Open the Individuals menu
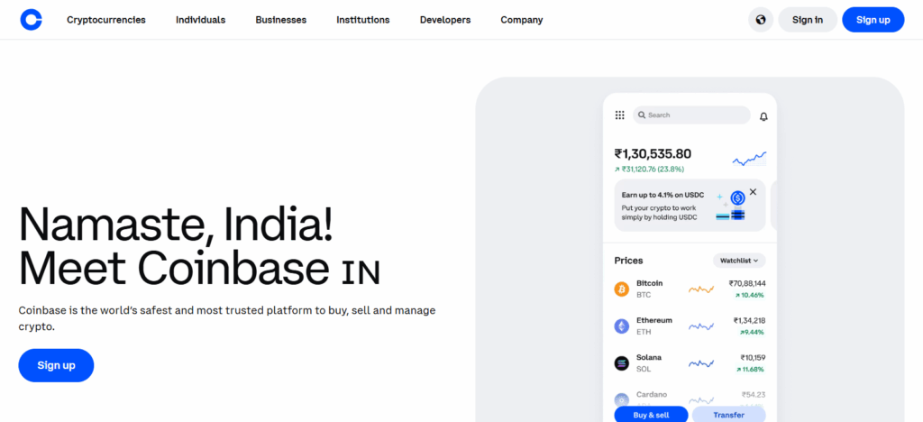The image size is (923, 422). point(200,20)
